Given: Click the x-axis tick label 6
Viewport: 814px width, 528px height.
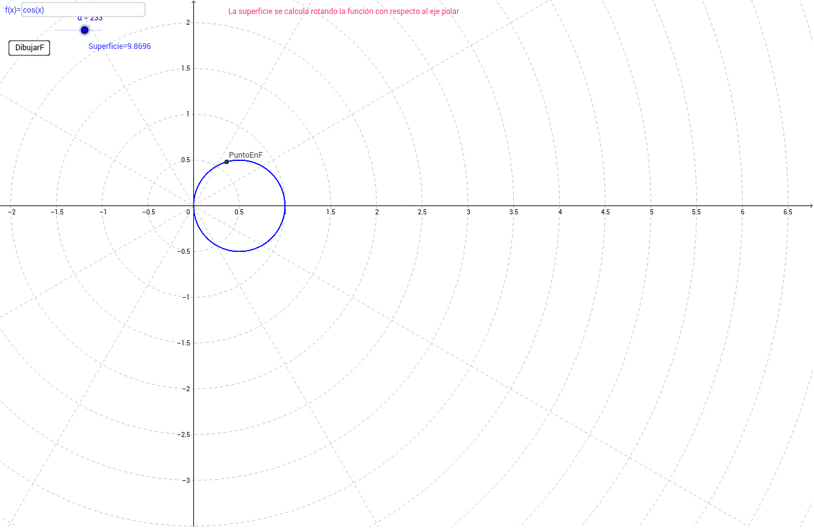Looking at the screenshot, I should [742, 212].
